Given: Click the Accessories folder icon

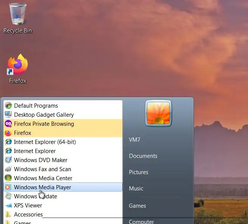Looking at the screenshot, I should point(8,214).
